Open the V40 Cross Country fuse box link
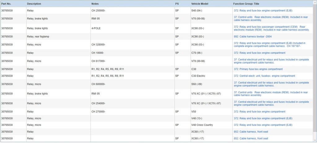This screenshot has width=317, height=143. point(263,125)
